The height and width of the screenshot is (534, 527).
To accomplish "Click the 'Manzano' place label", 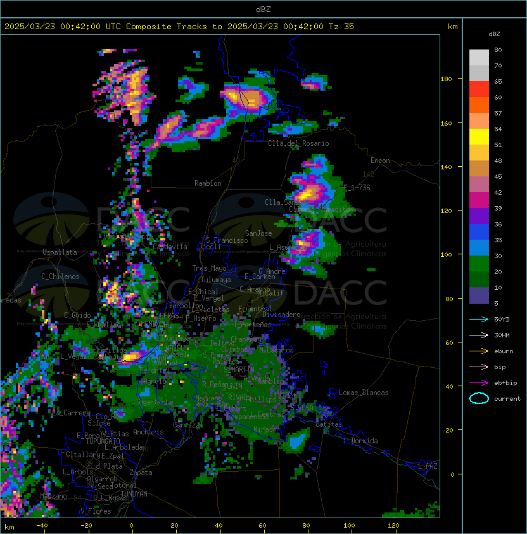I will tap(53, 496).
